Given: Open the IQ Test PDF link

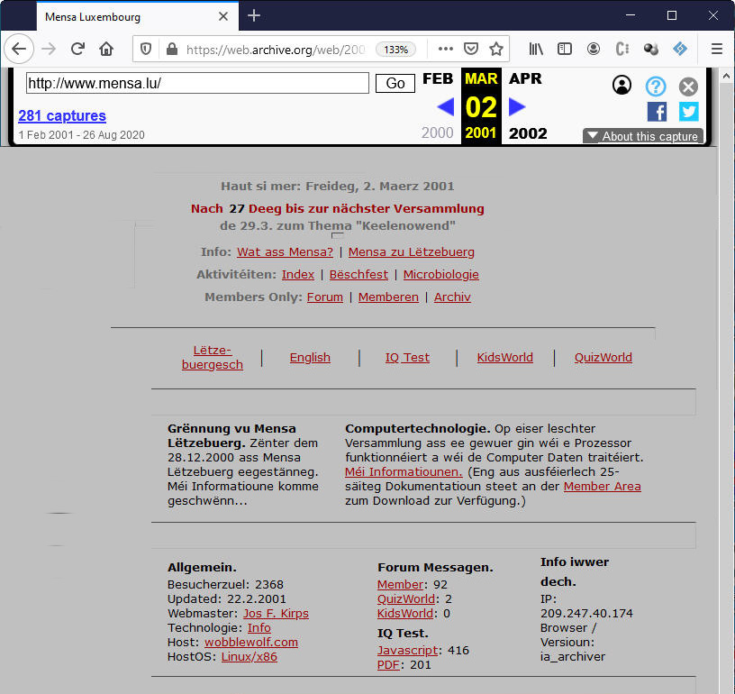Looking at the screenshot, I should pos(388,665).
